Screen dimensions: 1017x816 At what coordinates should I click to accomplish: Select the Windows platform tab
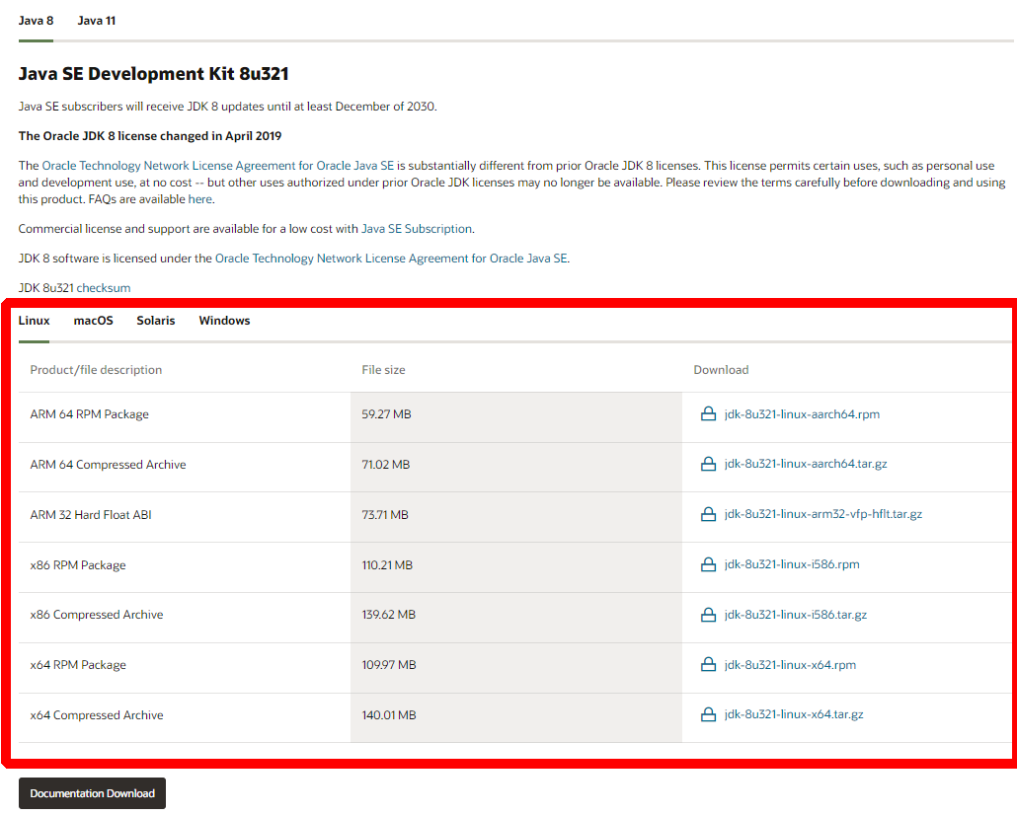224,320
